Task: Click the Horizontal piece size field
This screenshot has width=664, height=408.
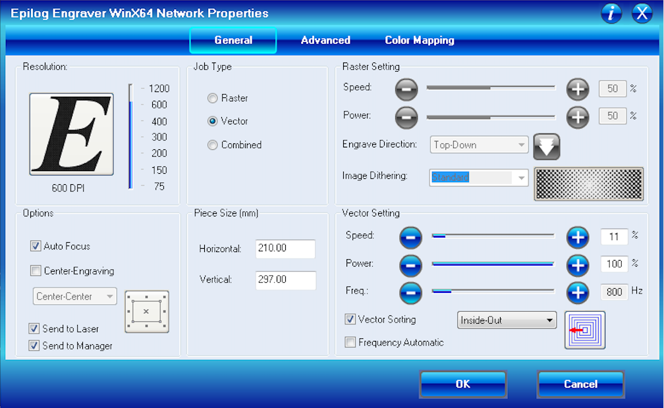Action: coord(285,249)
